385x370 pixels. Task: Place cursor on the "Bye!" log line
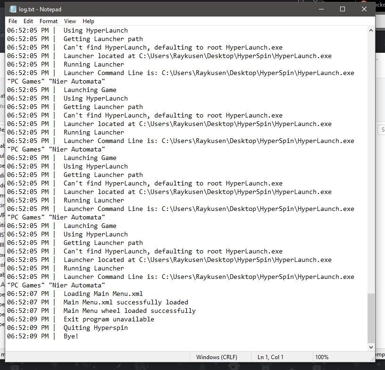pos(71,336)
